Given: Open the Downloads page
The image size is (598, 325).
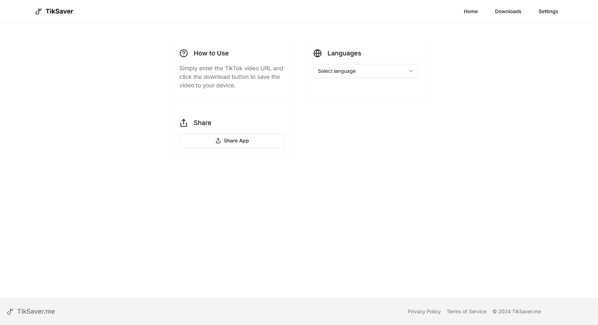Looking at the screenshot, I should click(x=508, y=11).
